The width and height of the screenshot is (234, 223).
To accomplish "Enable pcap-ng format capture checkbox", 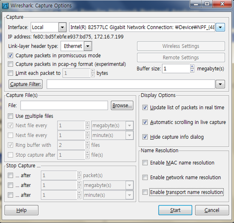I will (x=11, y=64).
